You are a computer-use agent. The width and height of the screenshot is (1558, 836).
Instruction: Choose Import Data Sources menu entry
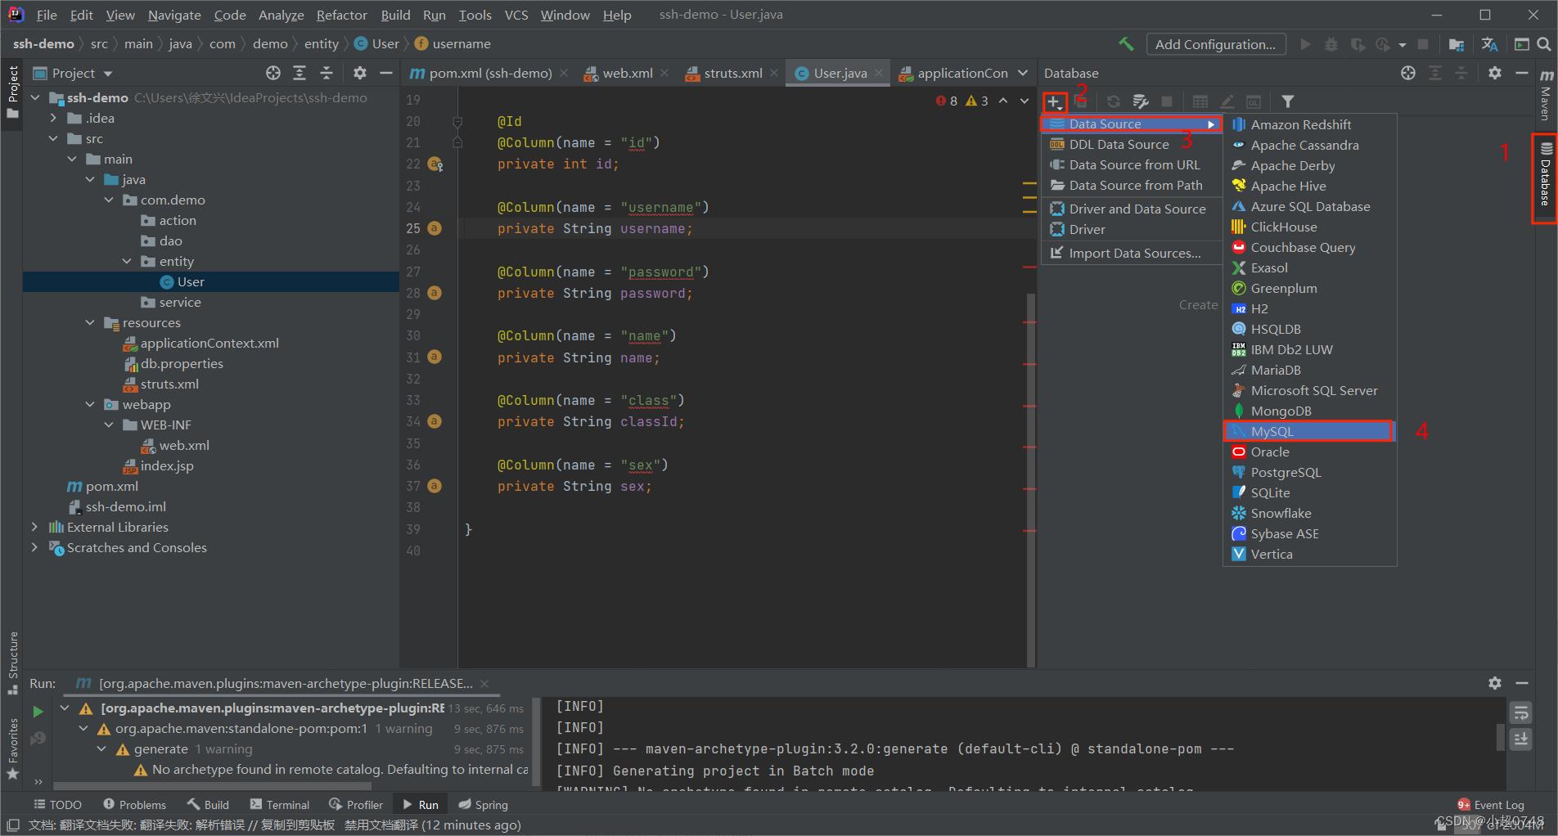[1131, 253]
